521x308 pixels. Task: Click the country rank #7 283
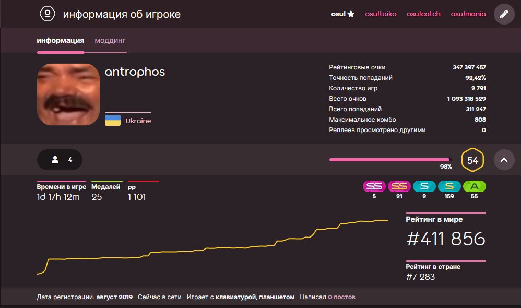(x=420, y=277)
